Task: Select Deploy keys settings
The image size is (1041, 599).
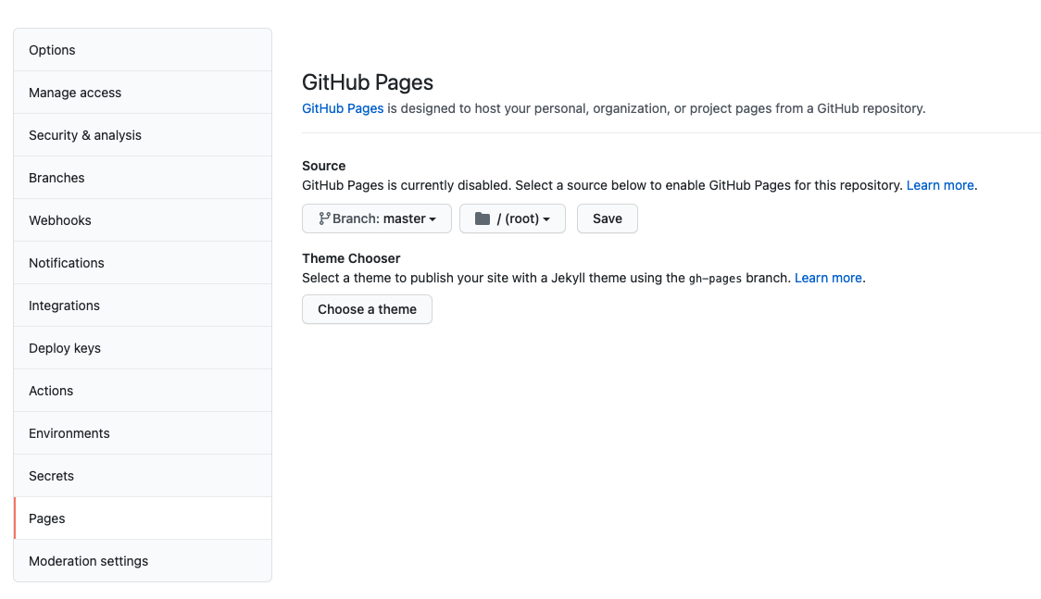Action: click(x=142, y=347)
